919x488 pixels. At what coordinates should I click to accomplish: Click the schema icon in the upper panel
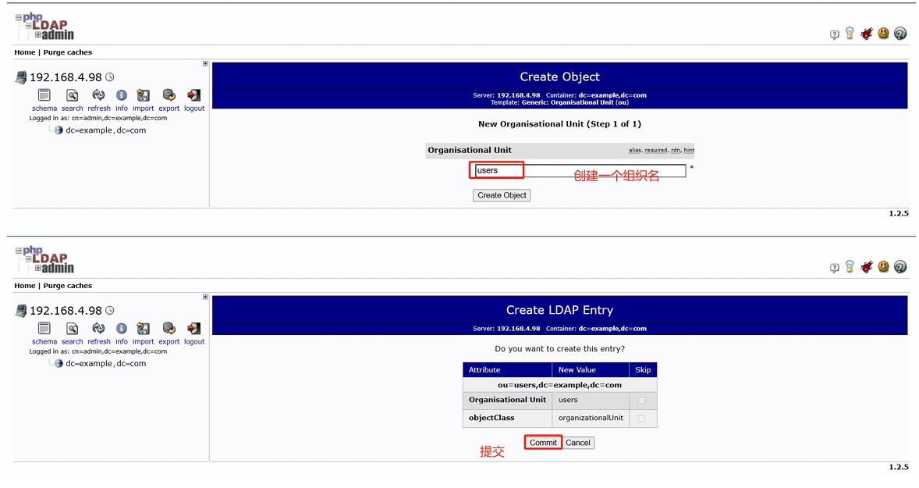point(44,96)
